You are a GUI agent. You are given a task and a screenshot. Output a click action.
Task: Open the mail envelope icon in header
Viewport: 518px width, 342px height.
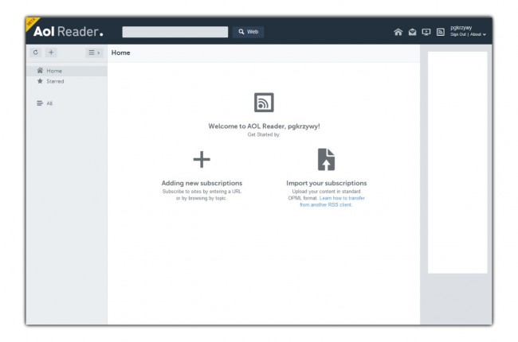pos(412,32)
